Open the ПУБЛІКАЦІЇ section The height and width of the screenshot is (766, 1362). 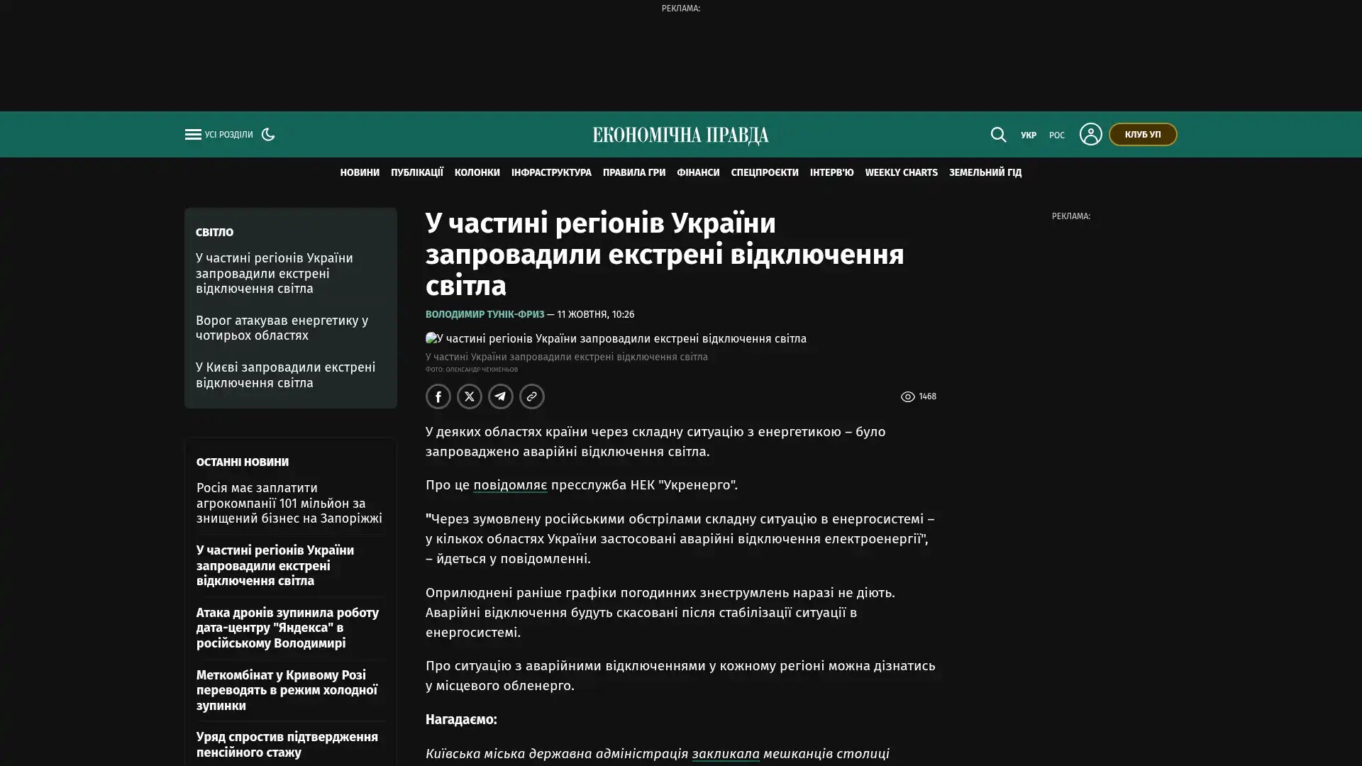pyautogui.click(x=417, y=172)
